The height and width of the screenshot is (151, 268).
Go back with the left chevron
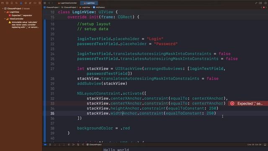click(x=49, y=3)
